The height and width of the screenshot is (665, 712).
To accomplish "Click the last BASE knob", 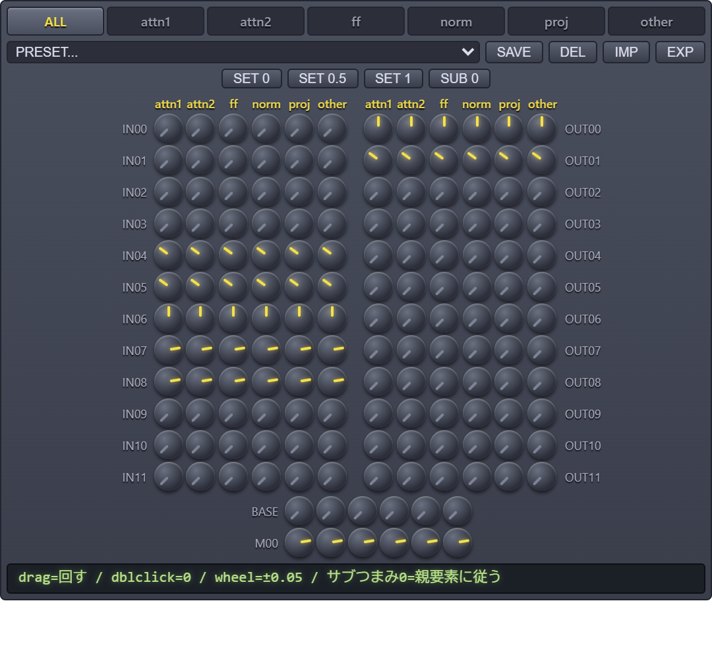I will coord(458,511).
